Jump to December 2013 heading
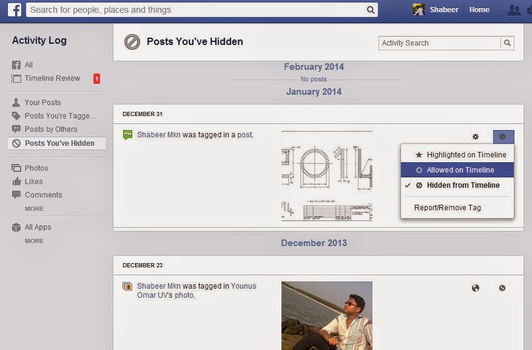532x350 pixels. coord(314,243)
